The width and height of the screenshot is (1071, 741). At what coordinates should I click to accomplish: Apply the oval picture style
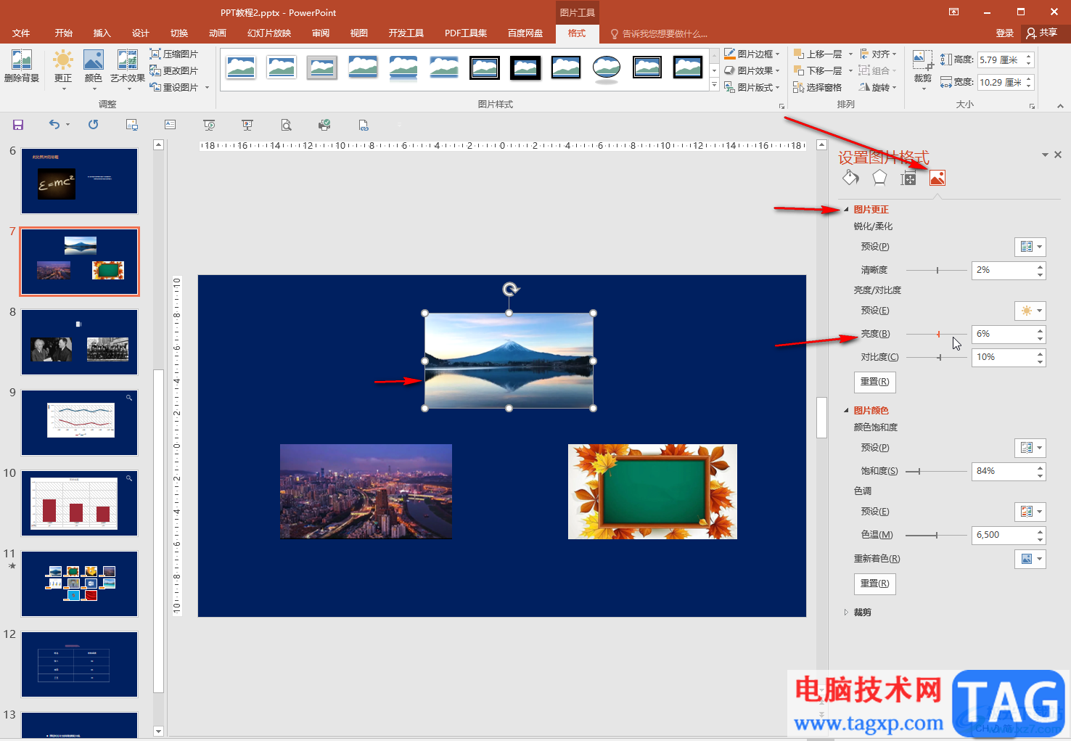[x=606, y=67]
